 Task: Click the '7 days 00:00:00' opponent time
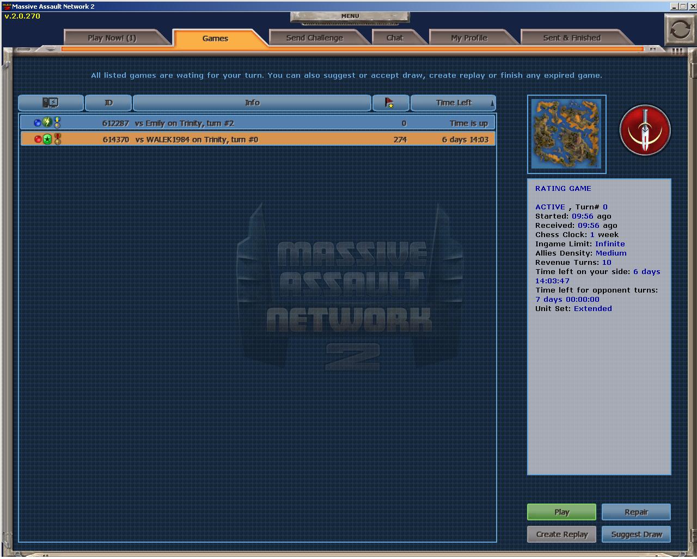pos(567,299)
